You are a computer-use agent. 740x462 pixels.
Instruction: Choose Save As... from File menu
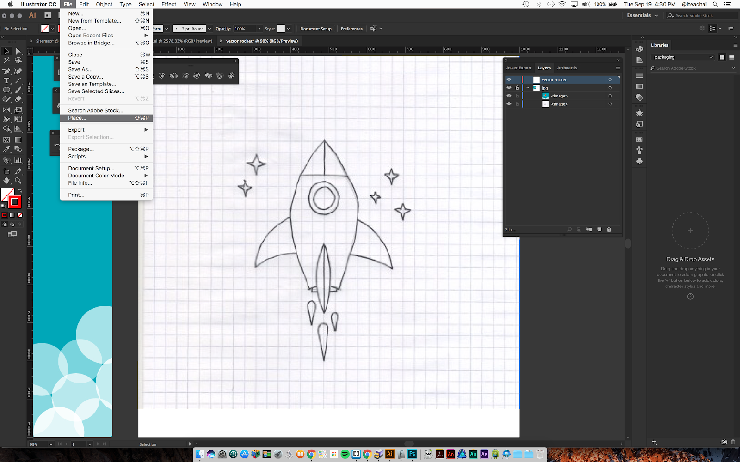106,69
